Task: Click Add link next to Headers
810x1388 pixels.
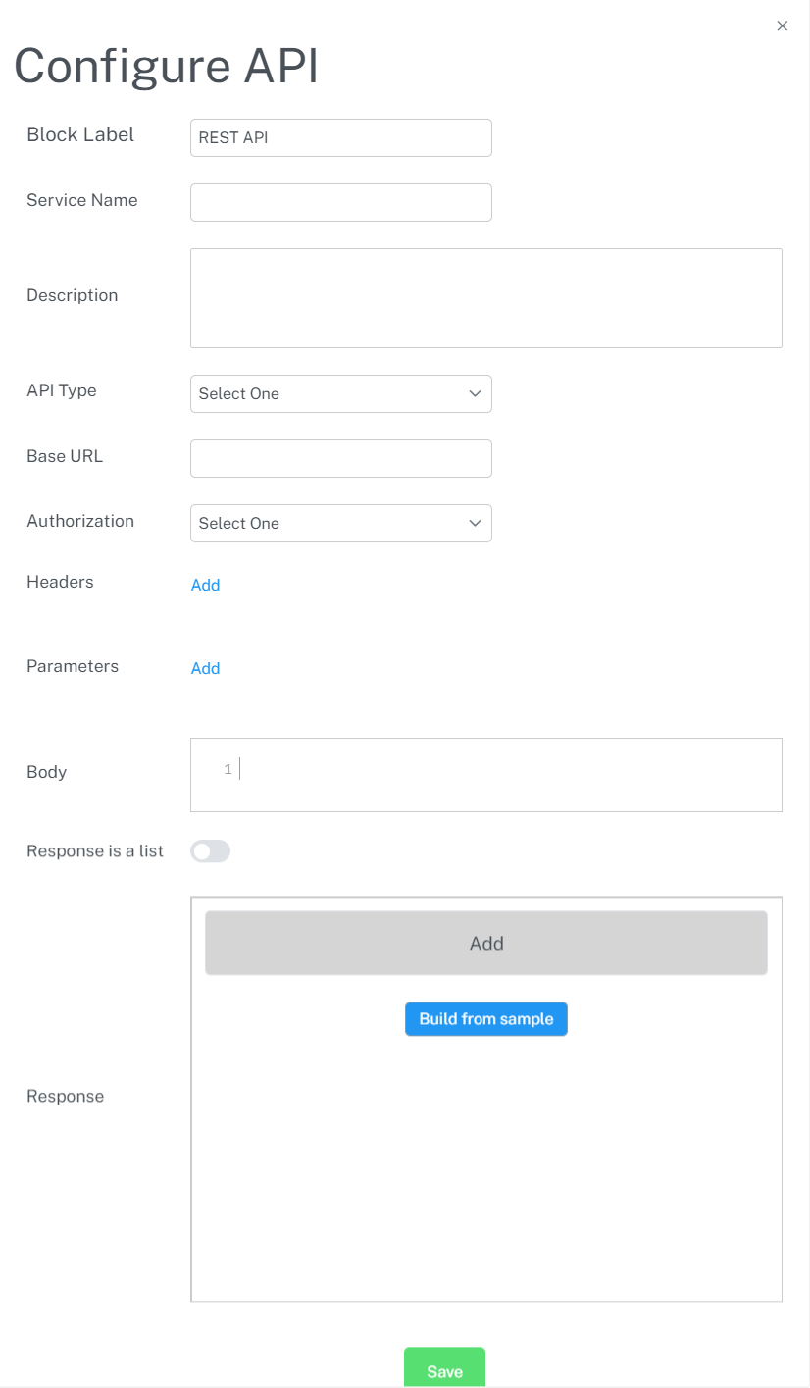Action: 205,585
